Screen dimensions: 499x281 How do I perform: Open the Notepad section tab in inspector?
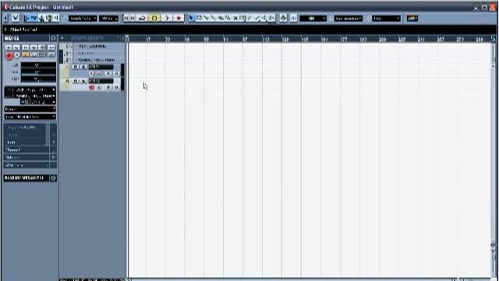(x=27, y=158)
